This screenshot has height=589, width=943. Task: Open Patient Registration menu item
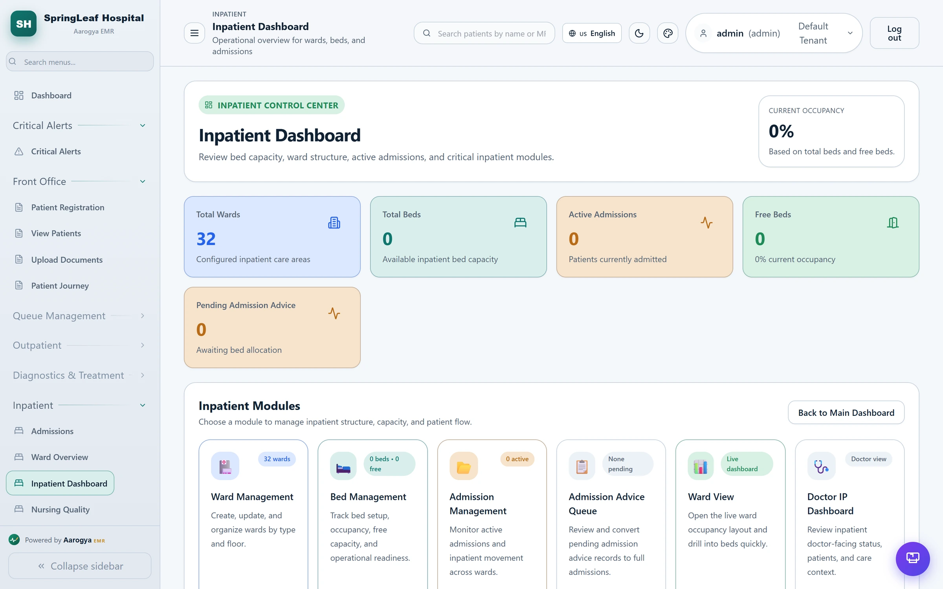[x=68, y=207]
